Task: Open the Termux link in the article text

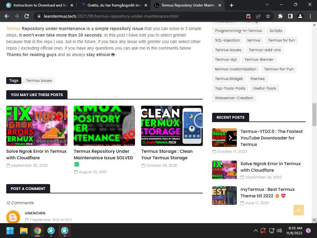Action: point(13,29)
